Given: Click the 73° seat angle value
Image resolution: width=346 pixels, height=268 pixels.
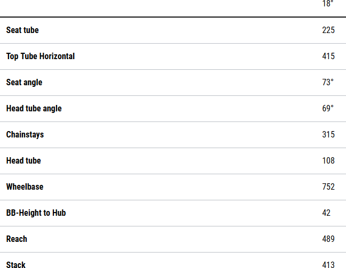Looking at the screenshot, I should (x=328, y=83).
